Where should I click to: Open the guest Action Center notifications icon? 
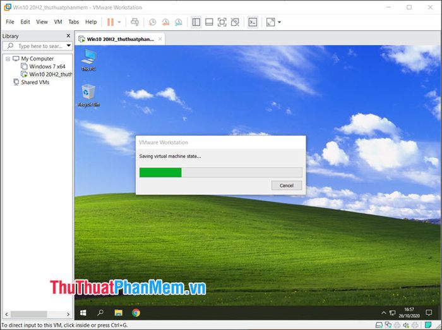[429, 312]
